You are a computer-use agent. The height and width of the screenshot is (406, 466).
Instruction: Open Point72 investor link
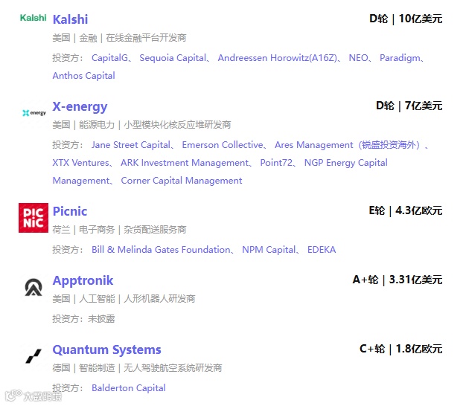(276, 163)
